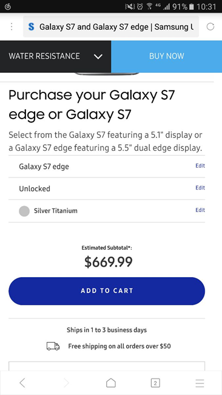Click Buy Now in the top bar
Screen dimensions: 222x395
coord(166,56)
